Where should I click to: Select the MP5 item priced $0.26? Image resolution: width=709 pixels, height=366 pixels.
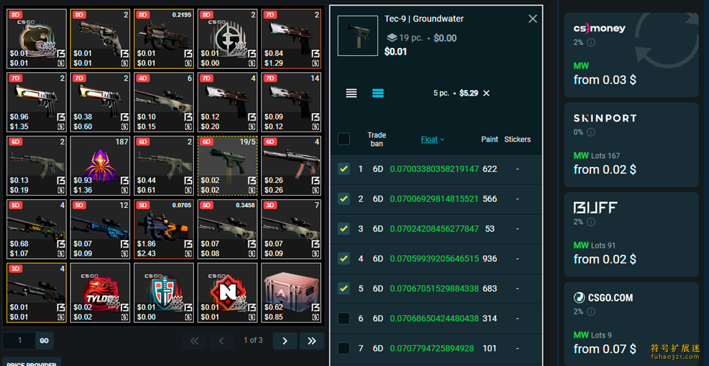291,166
